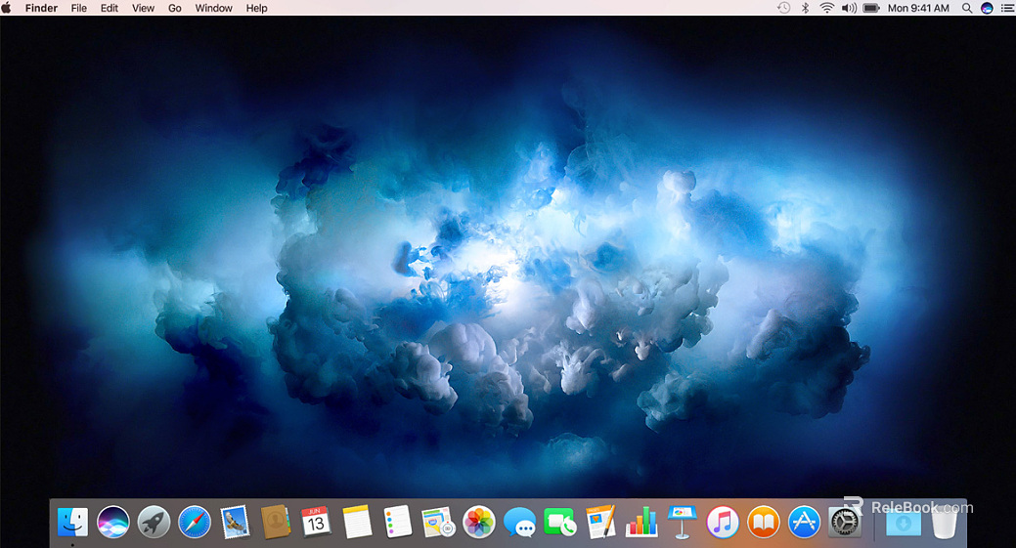This screenshot has width=1016, height=548.
Task: Launch FaceTime from the Dock
Action: [x=559, y=523]
